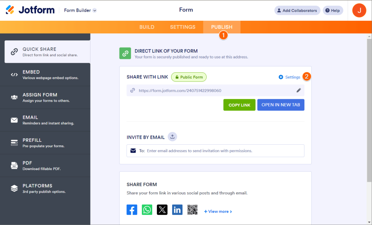Toggle the Public Form access badge

(189, 77)
